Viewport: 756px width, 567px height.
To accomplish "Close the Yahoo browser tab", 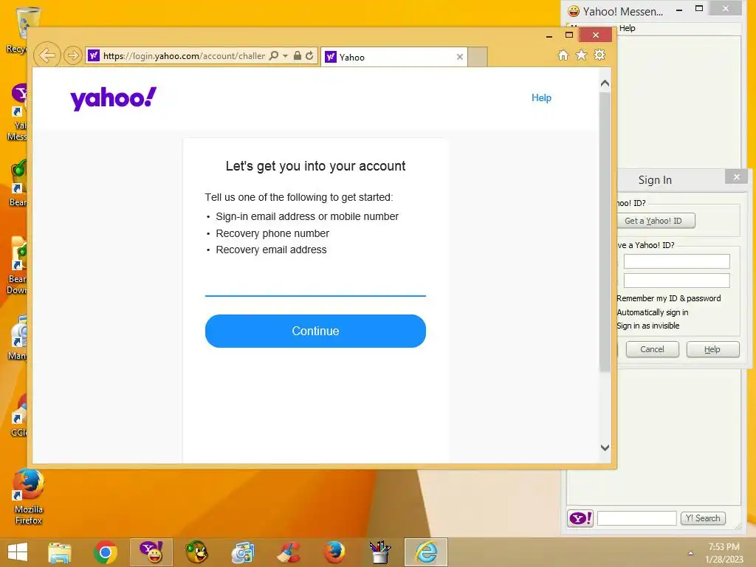I will click(x=459, y=57).
